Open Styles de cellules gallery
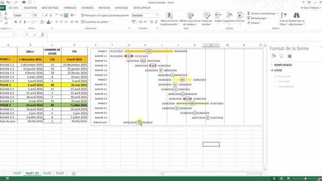This screenshot has width=322, height=181. click(207, 19)
